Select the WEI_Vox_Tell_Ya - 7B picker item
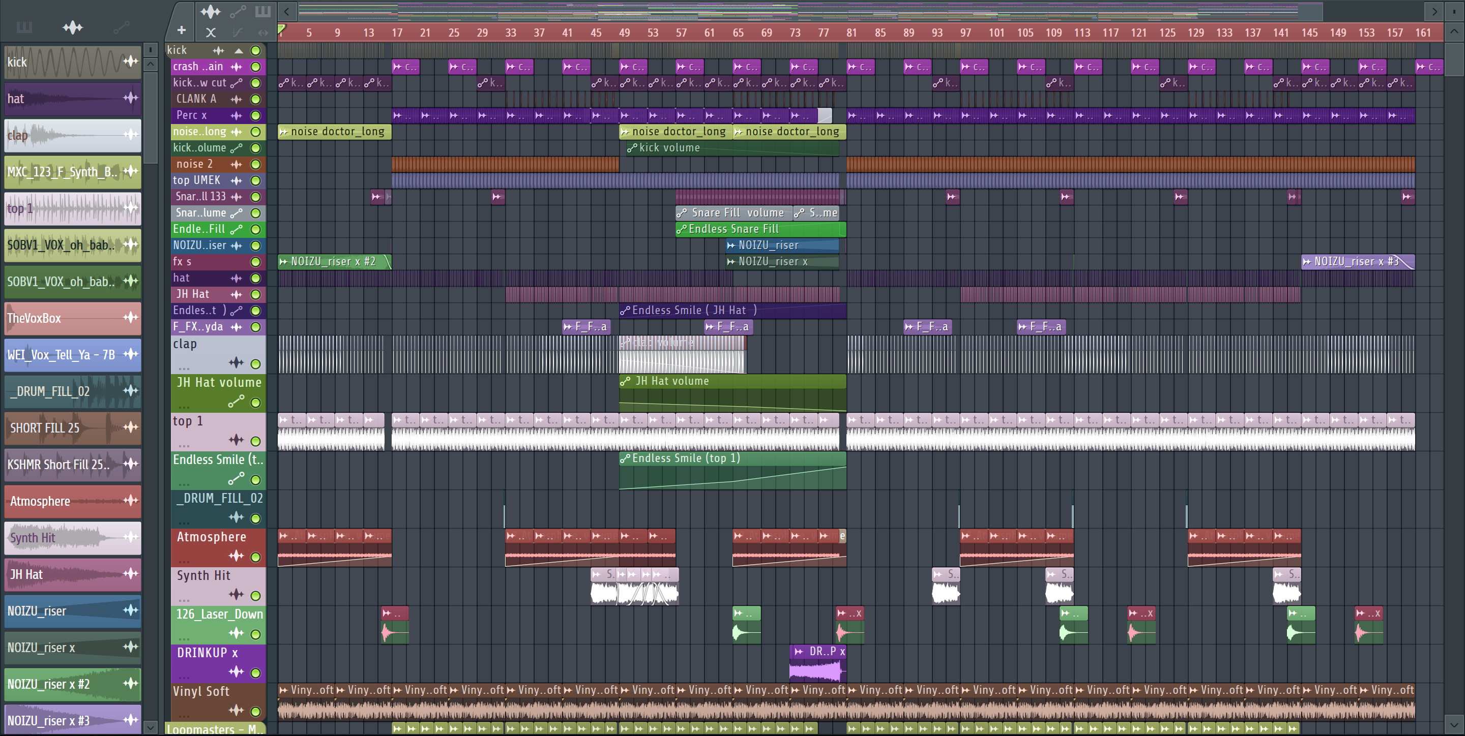The width and height of the screenshot is (1465, 736). click(x=73, y=355)
